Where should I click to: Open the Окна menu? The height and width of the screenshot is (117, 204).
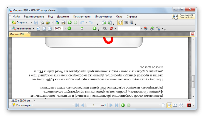point(119,17)
